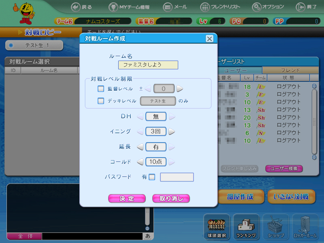The height and width of the screenshot is (243, 324).
Task: Click the user list scrollbar
Action: (314, 122)
